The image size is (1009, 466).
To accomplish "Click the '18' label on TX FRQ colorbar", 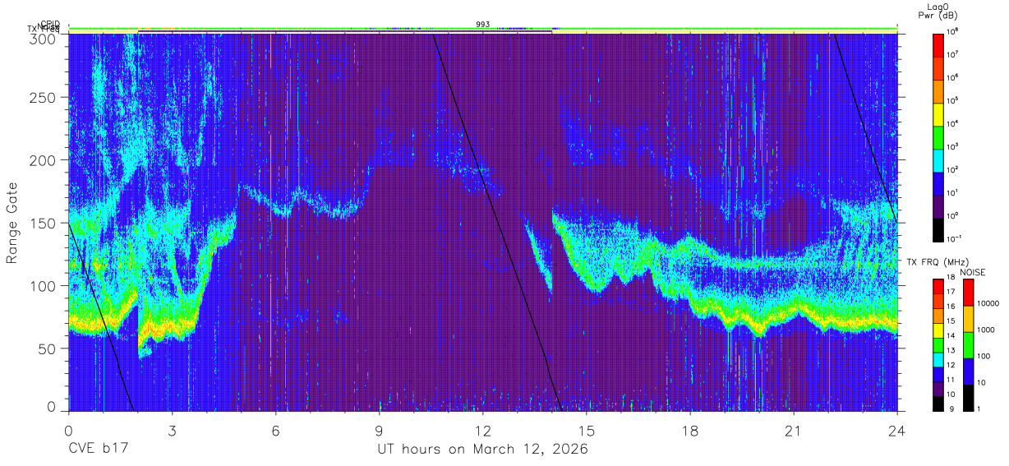I will coord(950,278).
